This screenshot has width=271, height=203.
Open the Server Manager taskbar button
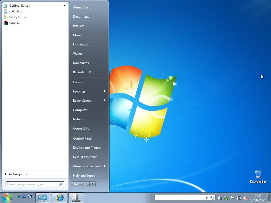click(76, 198)
